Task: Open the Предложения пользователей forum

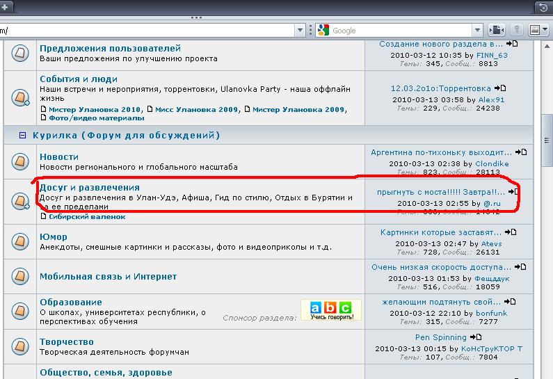Action: pyautogui.click(x=110, y=48)
